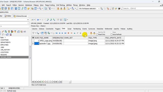This screenshot has width=163, height=92.
Task: Insert a new row with plus icon
Action: 69,33
